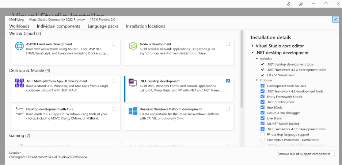
Task: Click Remove out-of-support components button
Action: [x=304, y=154]
